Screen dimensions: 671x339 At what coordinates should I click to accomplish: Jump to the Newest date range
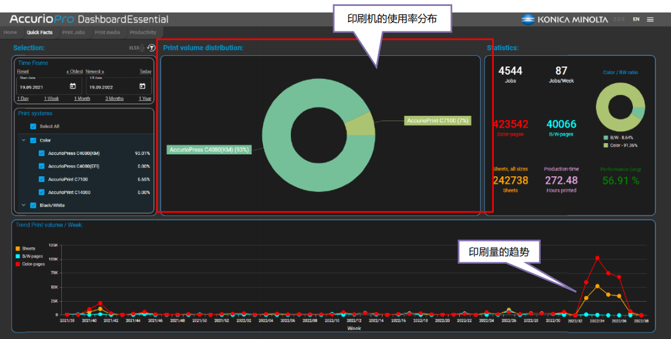click(x=95, y=71)
